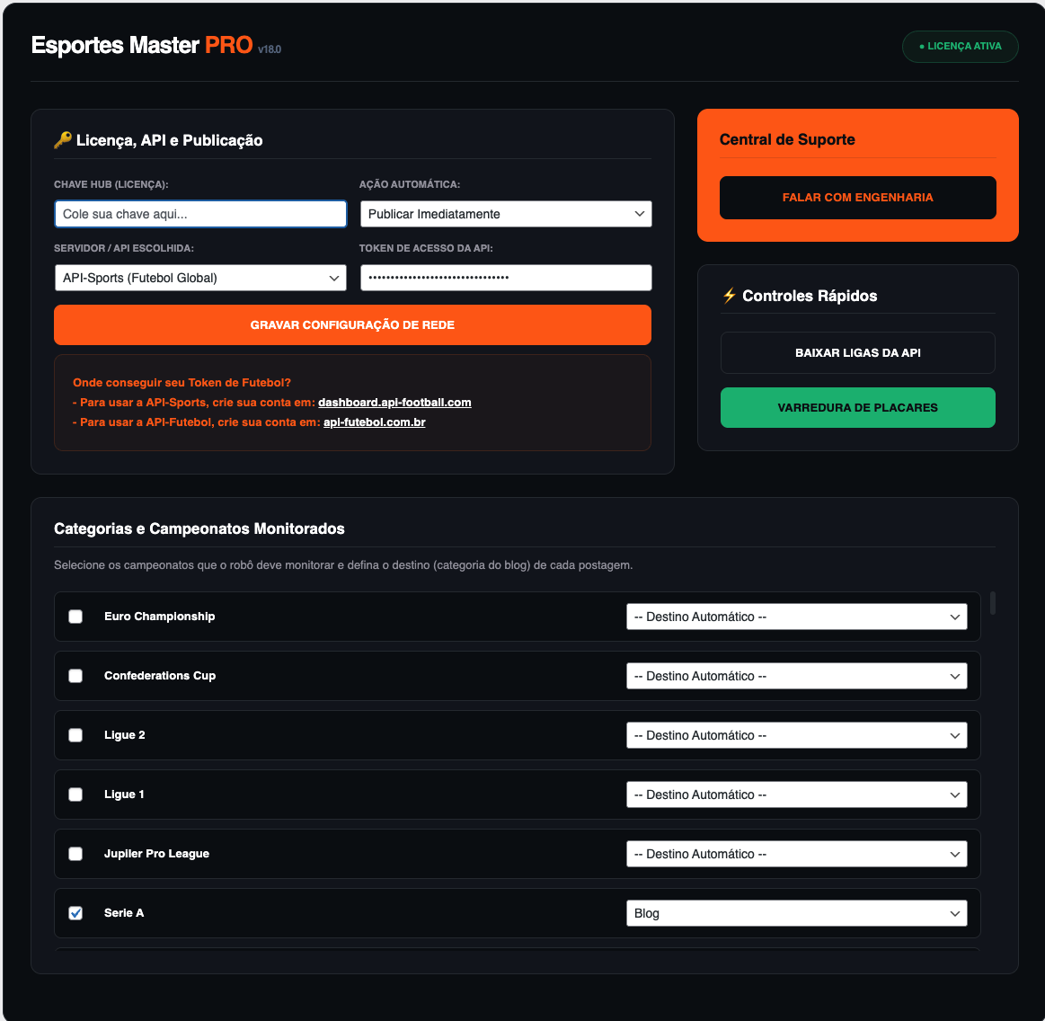Open destination dropdown for Euro Championship
This screenshot has height=1021, width=1045.
pyautogui.click(x=797, y=616)
